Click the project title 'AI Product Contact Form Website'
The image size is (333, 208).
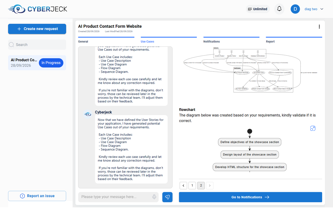[110, 26]
